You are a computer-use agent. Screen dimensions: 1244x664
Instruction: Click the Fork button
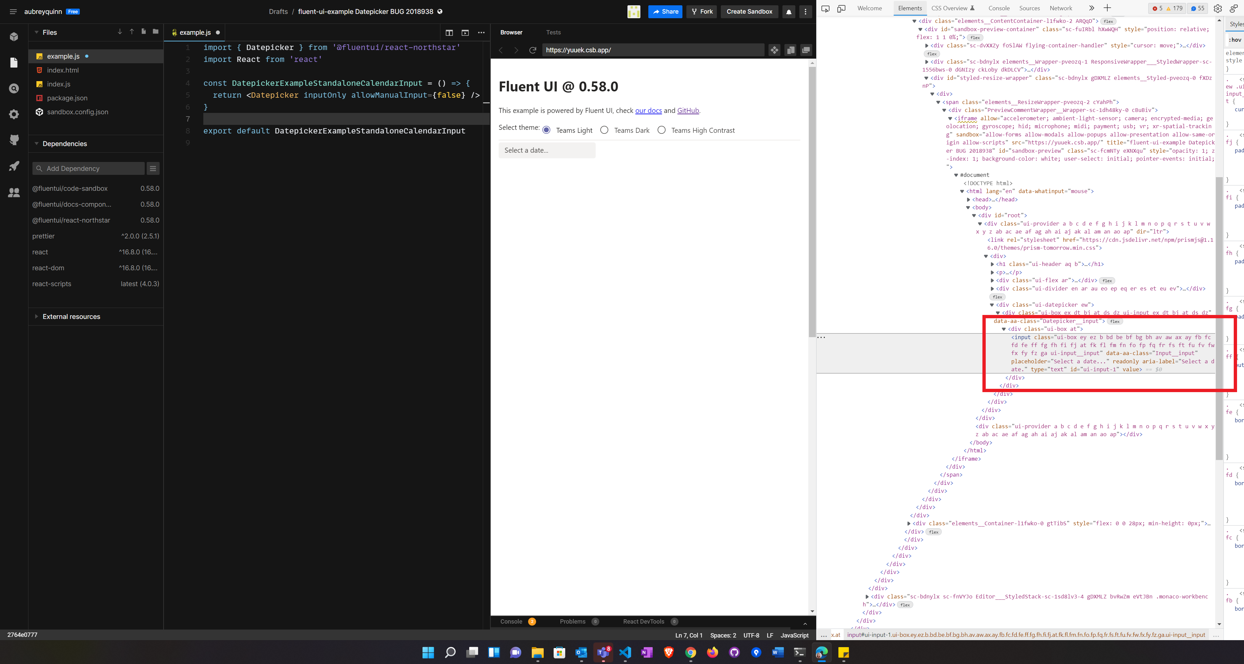tap(701, 12)
